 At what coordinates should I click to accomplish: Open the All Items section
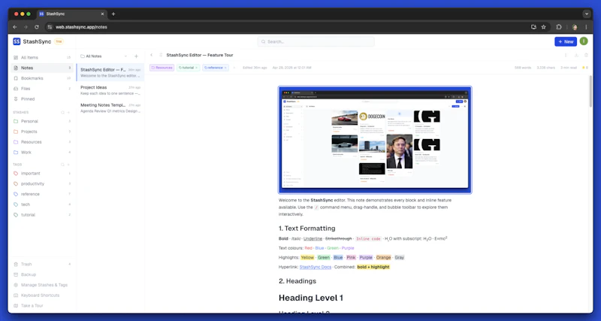[x=42, y=58]
